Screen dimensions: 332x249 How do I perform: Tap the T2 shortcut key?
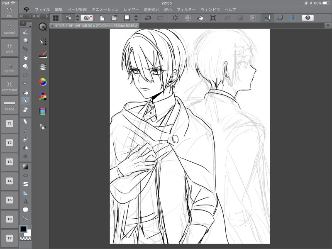pos(9,143)
